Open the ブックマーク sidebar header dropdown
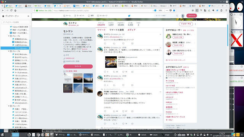244x137 pixels. pos(12,16)
